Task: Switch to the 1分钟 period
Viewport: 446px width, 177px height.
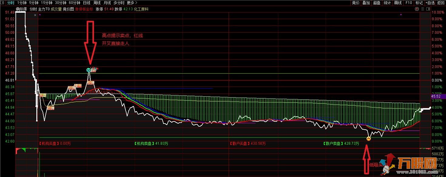Action: 22,3
